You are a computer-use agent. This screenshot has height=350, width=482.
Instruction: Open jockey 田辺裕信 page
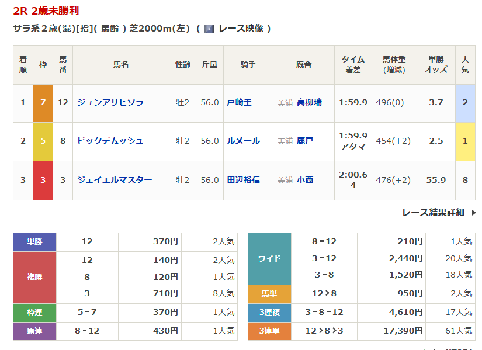[x=243, y=180]
